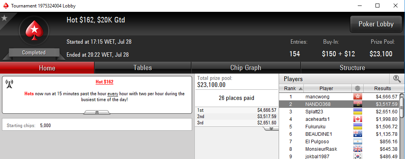
Task: Switch to the Tables tab
Action: [142, 68]
